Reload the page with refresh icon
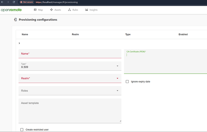The image size is (207, 132). (14, 2)
